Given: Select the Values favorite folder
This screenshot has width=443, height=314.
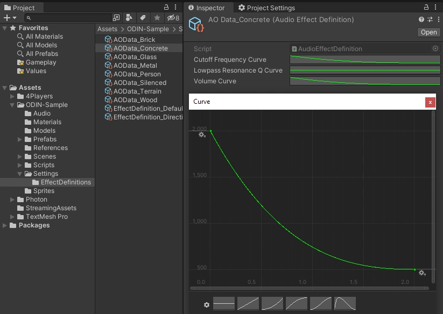Looking at the screenshot, I should click(x=36, y=71).
